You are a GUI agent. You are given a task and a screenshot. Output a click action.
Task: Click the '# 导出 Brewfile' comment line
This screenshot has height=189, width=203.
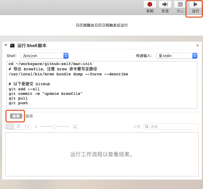(x=53, y=69)
